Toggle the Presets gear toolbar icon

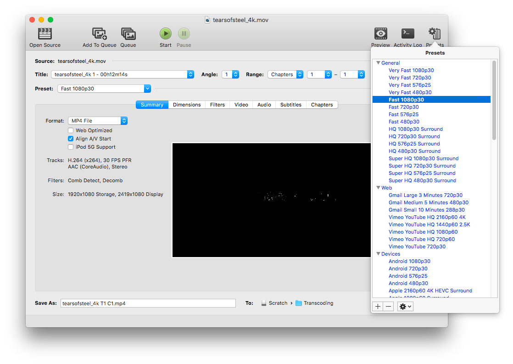(x=435, y=34)
